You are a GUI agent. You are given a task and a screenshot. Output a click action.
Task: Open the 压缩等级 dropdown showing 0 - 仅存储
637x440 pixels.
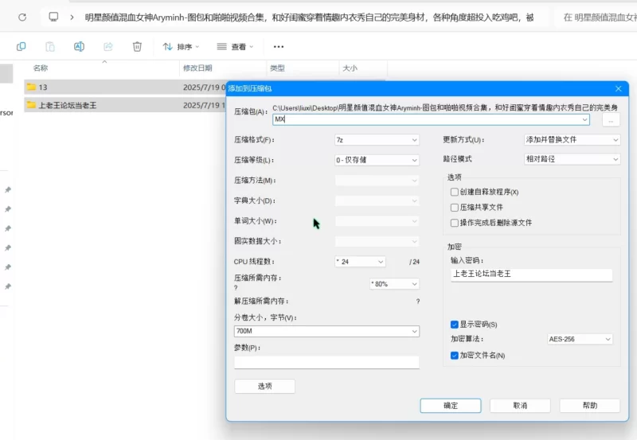pyautogui.click(x=377, y=160)
